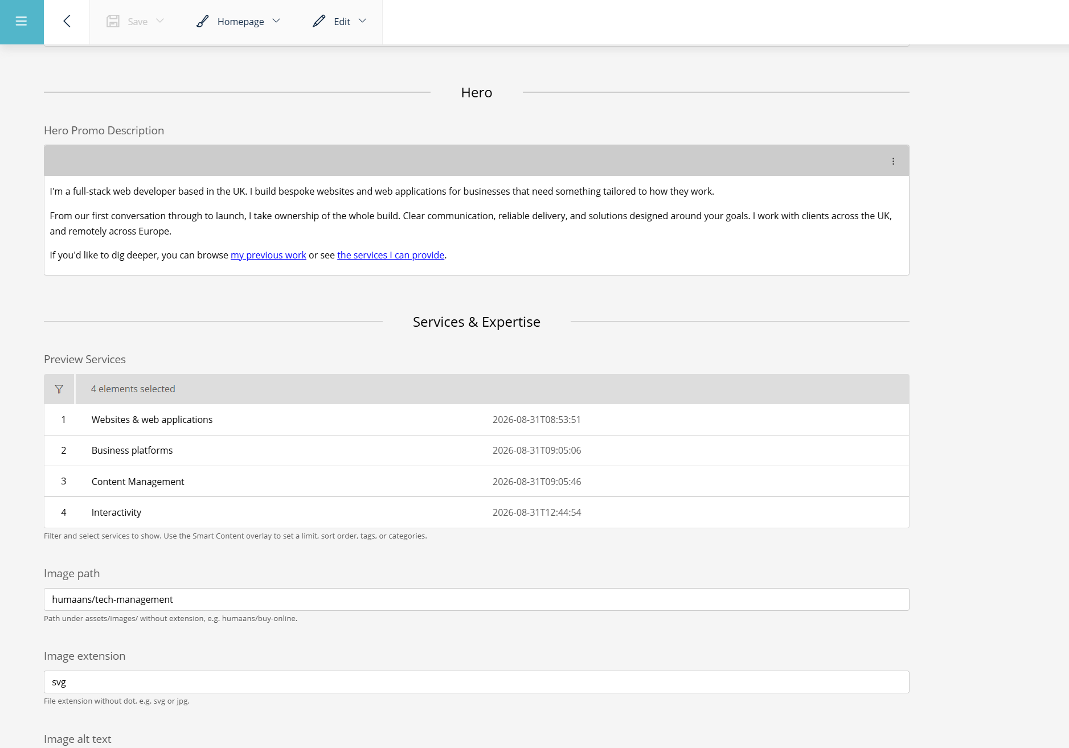The height and width of the screenshot is (748, 1069).
Task: Click the Image extension input field
Action: coord(477,682)
